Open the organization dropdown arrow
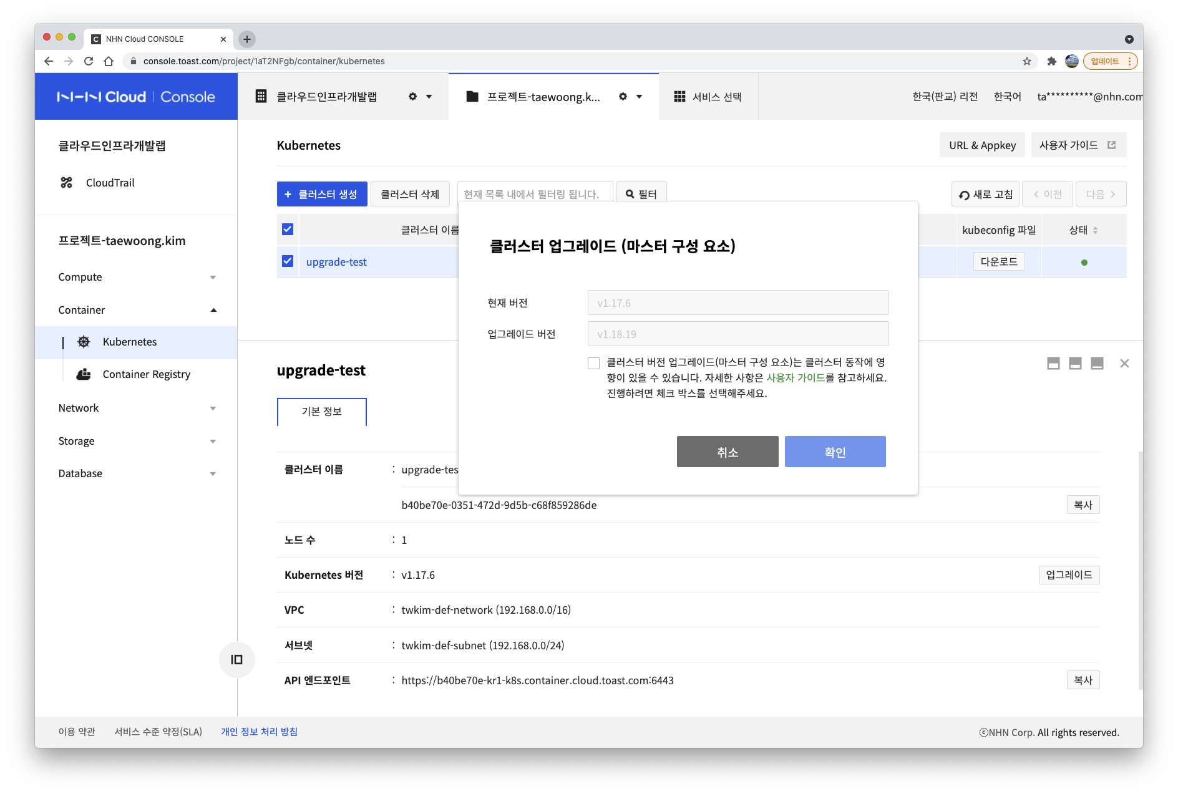This screenshot has width=1178, height=794. click(429, 97)
